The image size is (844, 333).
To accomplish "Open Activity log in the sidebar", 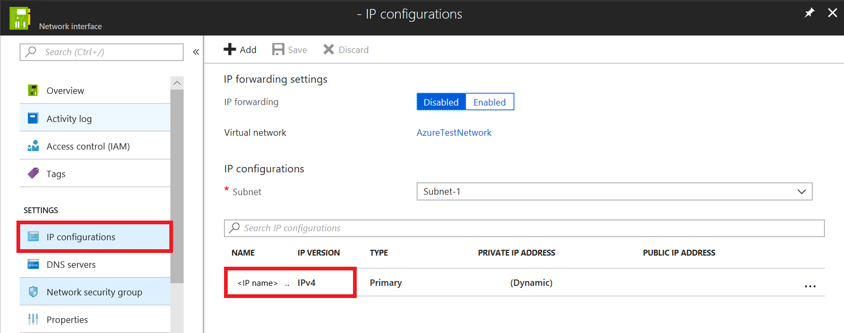I will point(69,119).
